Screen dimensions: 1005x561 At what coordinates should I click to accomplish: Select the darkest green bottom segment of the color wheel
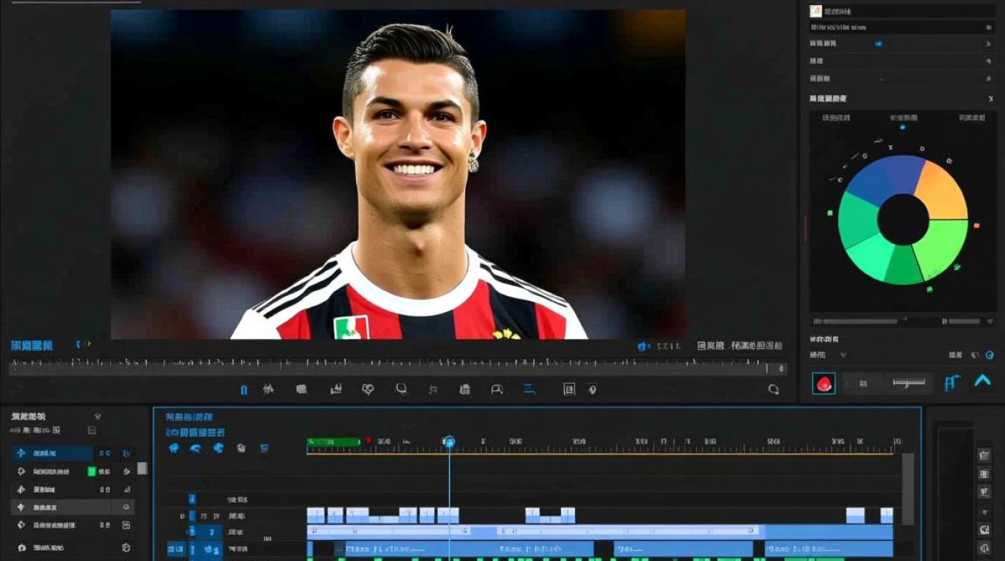pyautogui.click(x=903, y=266)
